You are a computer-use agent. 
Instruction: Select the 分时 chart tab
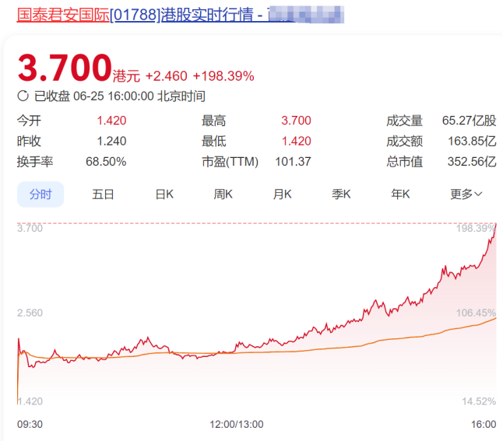pos(40,194)
